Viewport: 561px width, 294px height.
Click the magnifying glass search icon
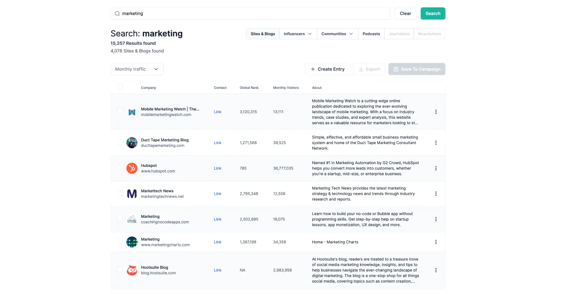(x=117, y=14)
